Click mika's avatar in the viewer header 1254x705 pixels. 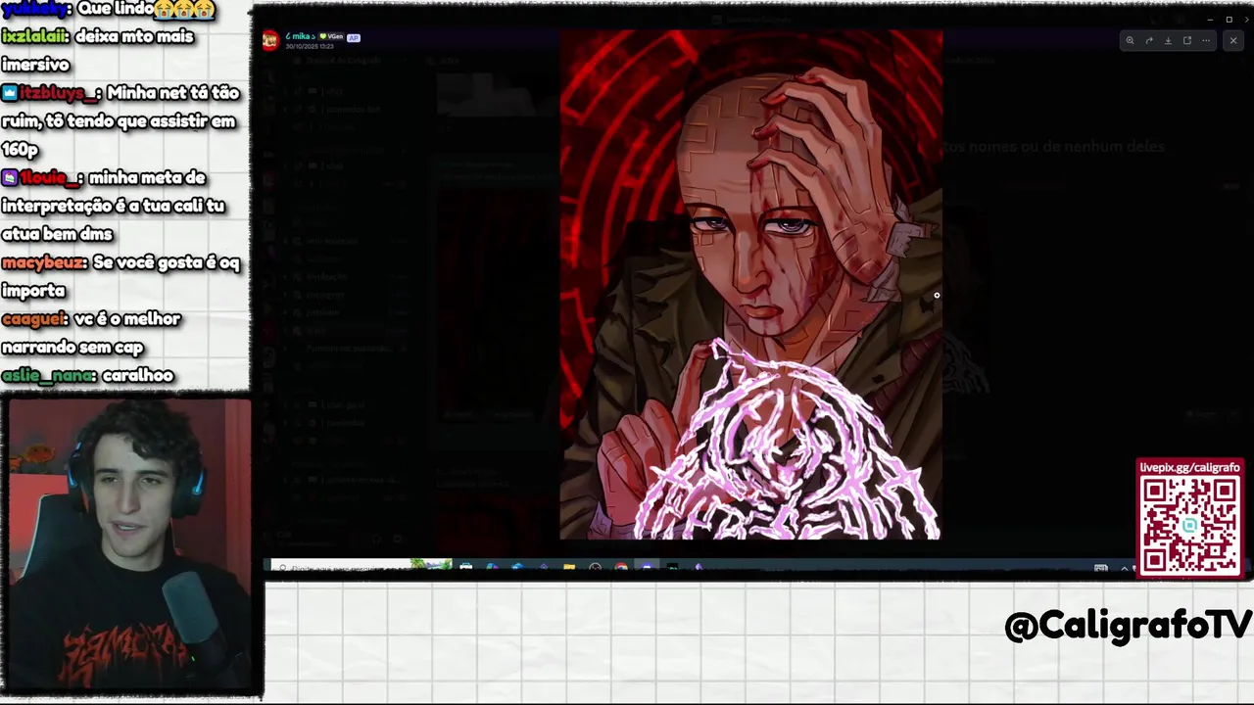pos(270,40)
